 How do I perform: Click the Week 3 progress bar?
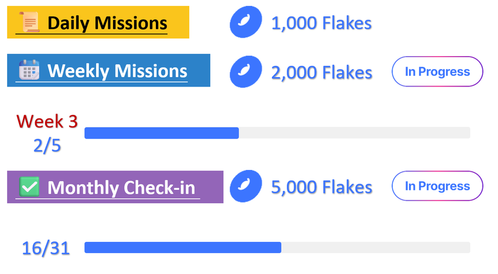[x=277, y=133]
